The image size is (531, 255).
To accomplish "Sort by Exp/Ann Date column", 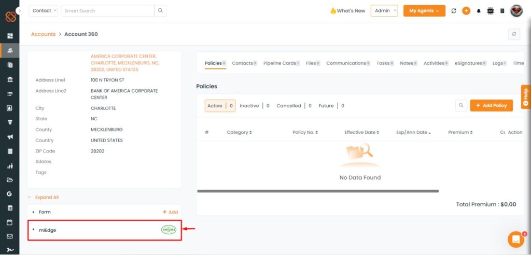I will (413, 132).
